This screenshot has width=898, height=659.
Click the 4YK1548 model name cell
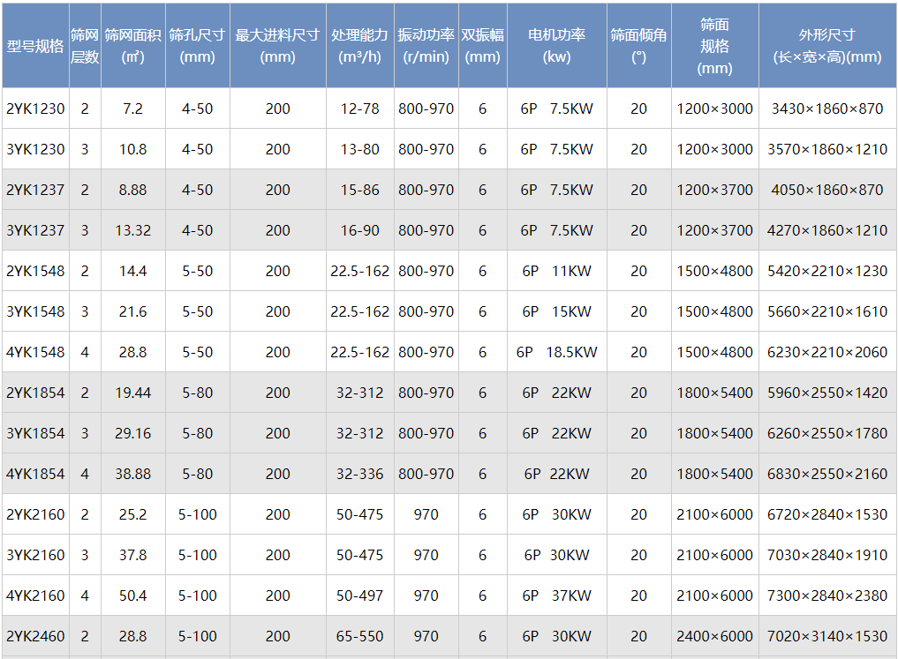click(35, 353)
